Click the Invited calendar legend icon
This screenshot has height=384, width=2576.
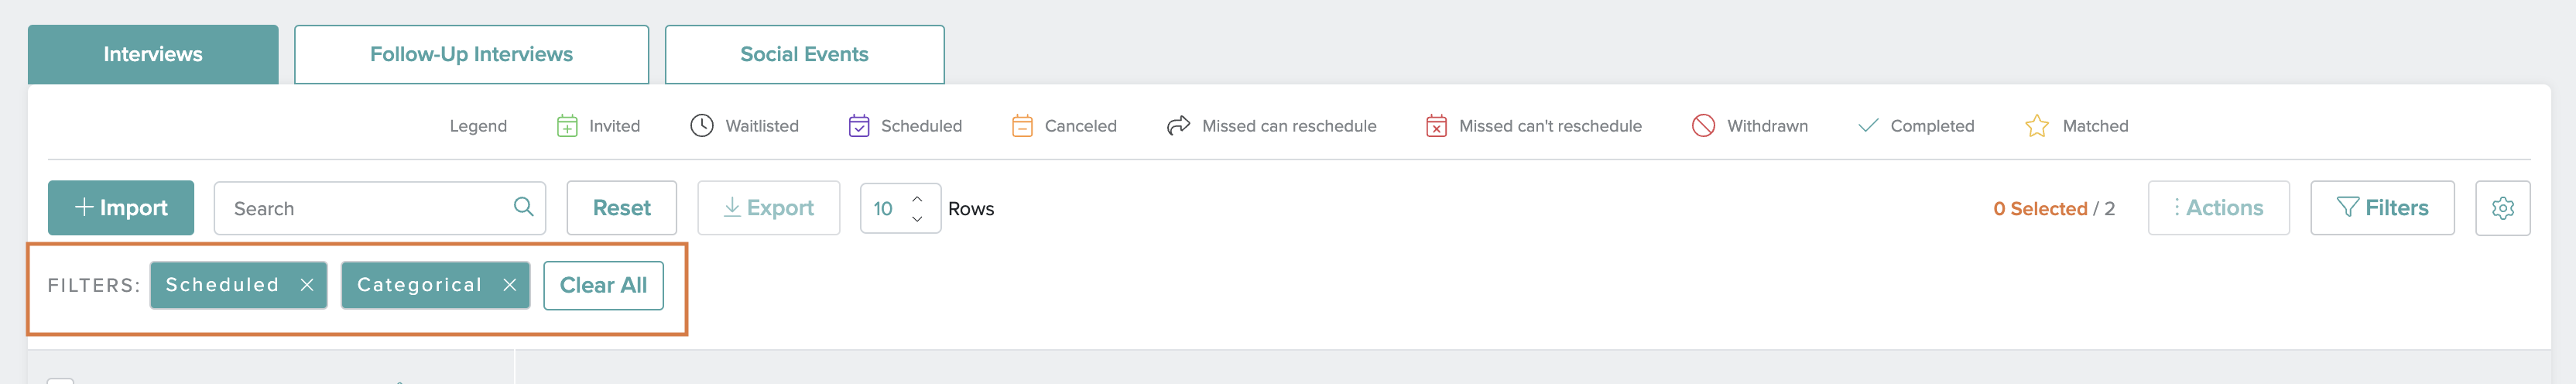click(x=567, y=126)
